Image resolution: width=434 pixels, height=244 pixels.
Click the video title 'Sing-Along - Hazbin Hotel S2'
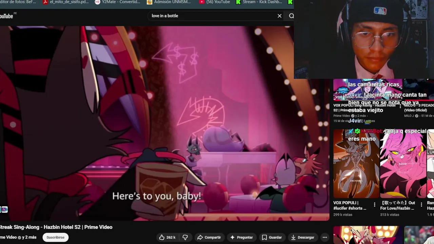56,227
